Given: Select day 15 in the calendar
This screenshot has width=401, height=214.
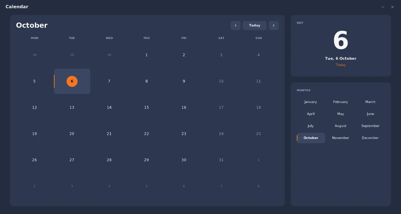Looking at the screenshot, I should (x=147, y=107).
